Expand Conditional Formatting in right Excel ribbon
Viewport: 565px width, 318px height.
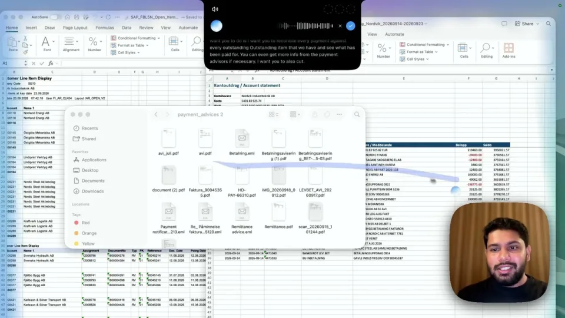424,45
